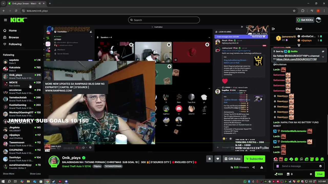
Task: Open Itsmebackstab's channel
Action: point(22,99)
